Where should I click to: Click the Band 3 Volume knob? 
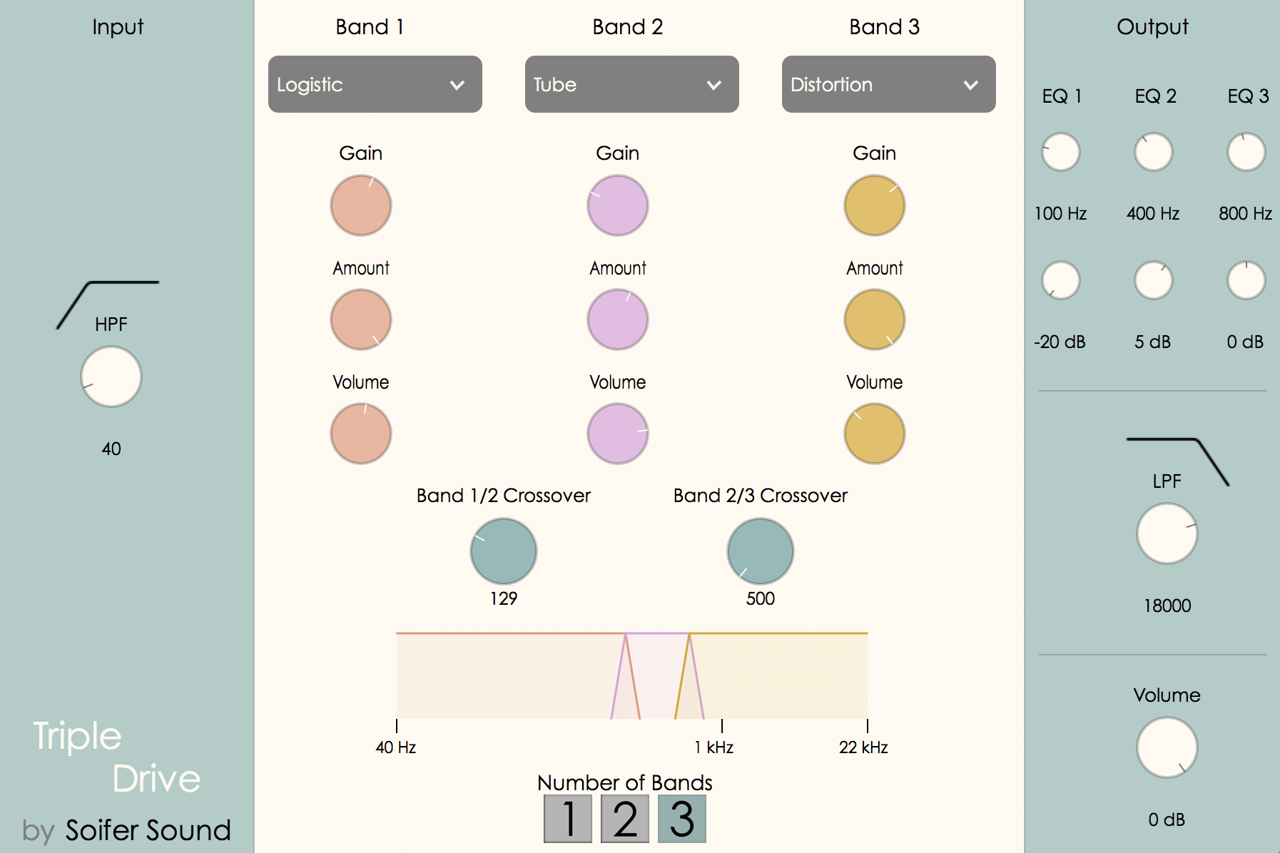point(875,434)
